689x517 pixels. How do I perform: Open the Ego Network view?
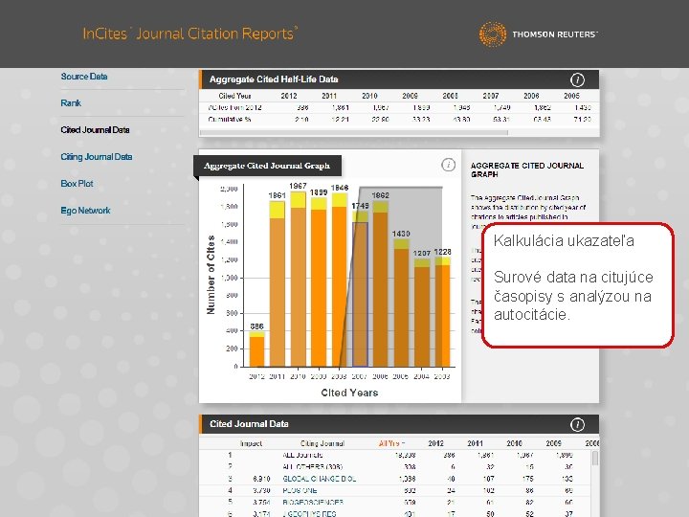(85, 210)
